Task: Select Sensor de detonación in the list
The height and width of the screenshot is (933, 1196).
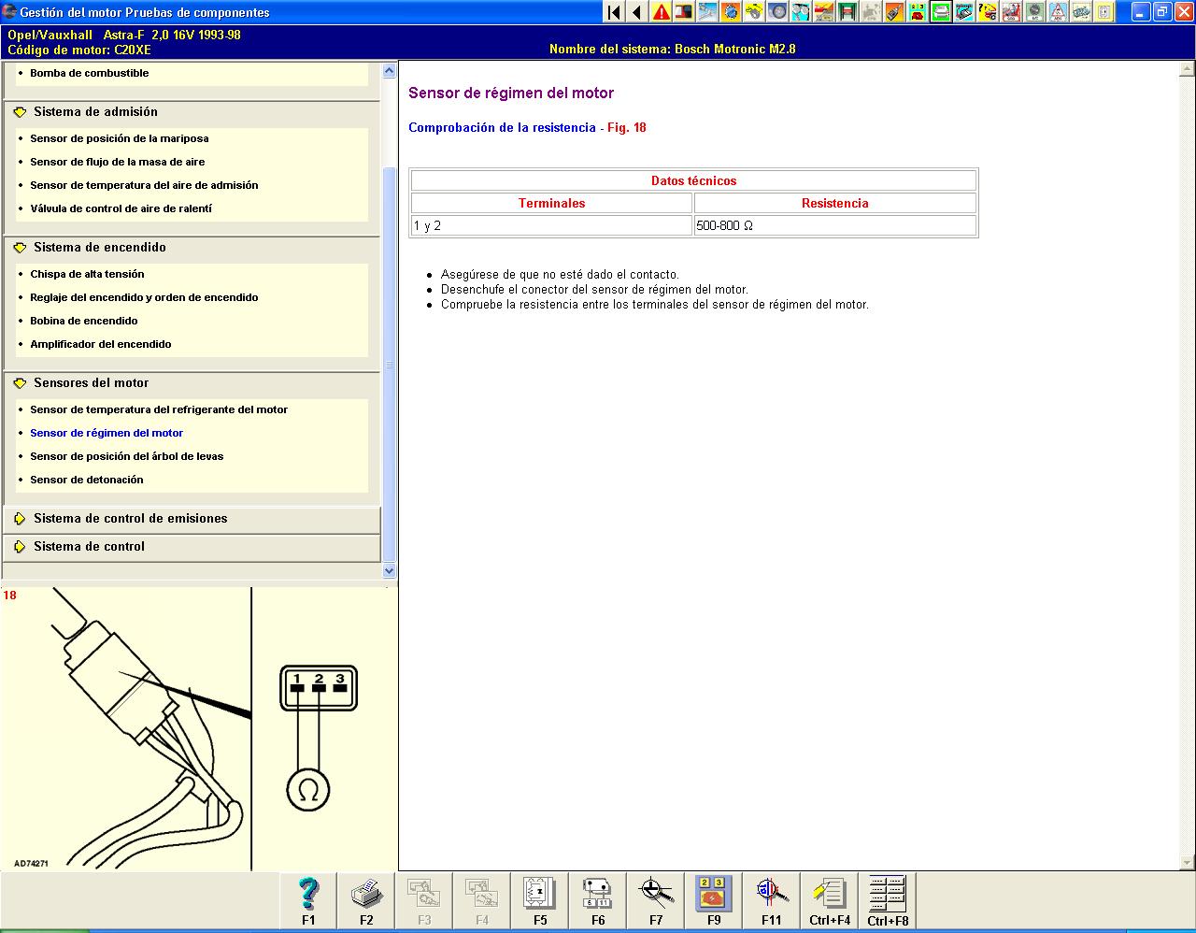Action: [87, 480]
